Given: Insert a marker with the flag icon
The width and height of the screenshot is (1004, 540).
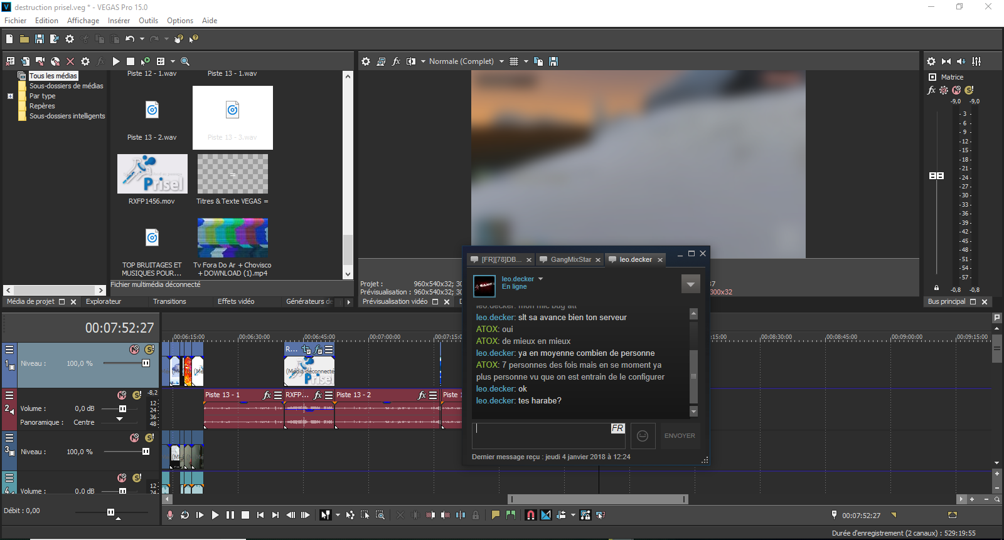Looking at the screenshot, I should 496,515.
